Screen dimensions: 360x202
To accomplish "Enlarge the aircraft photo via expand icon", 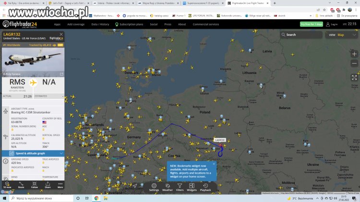I will [x=61, y=74].
